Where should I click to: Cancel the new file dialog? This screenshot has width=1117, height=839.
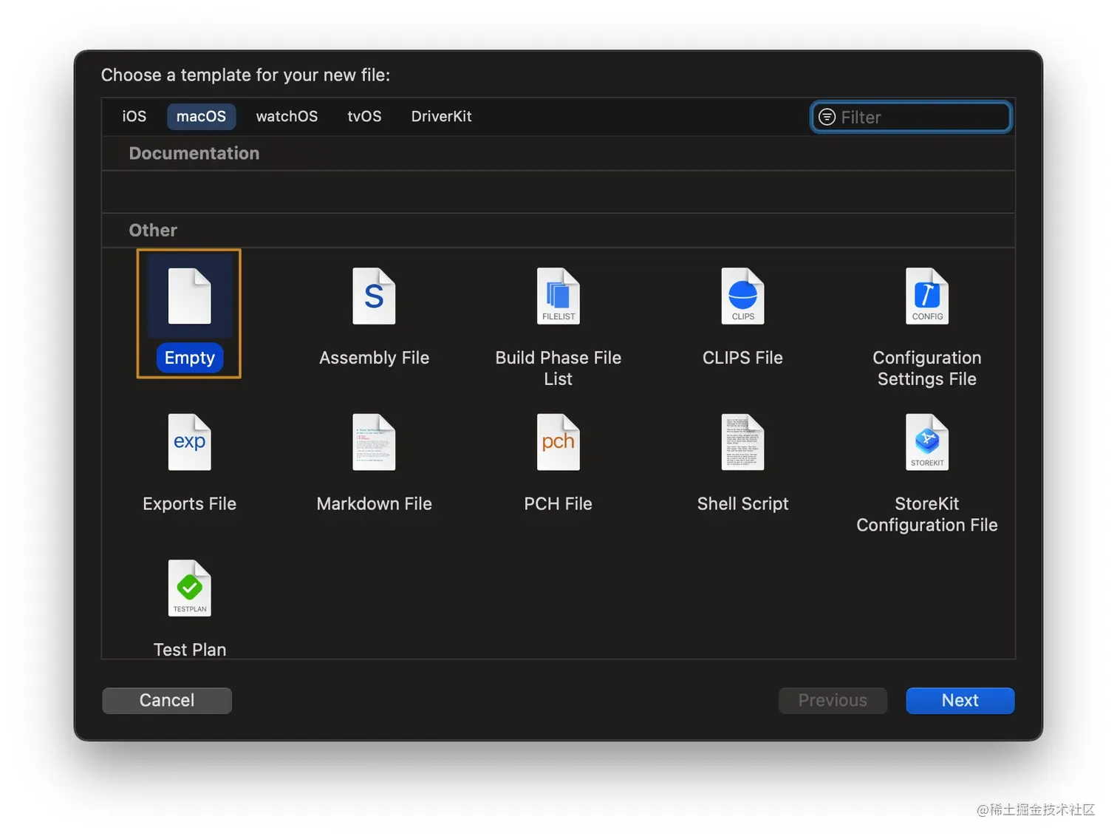(x=167, y=700)
